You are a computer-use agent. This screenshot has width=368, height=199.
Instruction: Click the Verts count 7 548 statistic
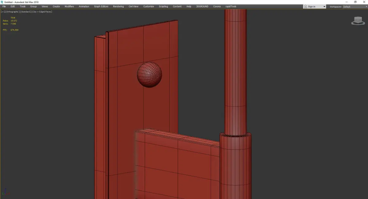[10, 24]
